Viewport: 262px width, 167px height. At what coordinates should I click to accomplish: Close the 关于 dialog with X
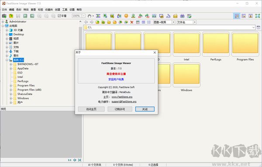[x=155, y=52]
